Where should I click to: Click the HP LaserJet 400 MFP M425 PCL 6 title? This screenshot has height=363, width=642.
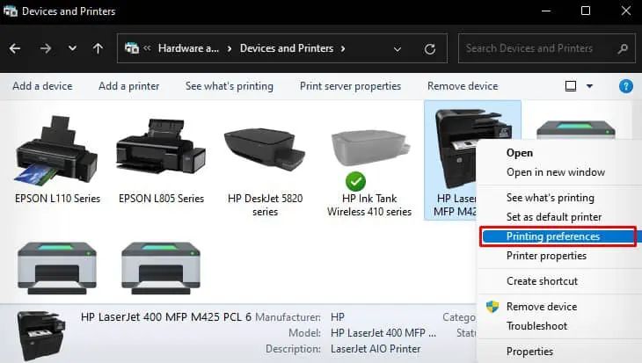click(166, 317)
